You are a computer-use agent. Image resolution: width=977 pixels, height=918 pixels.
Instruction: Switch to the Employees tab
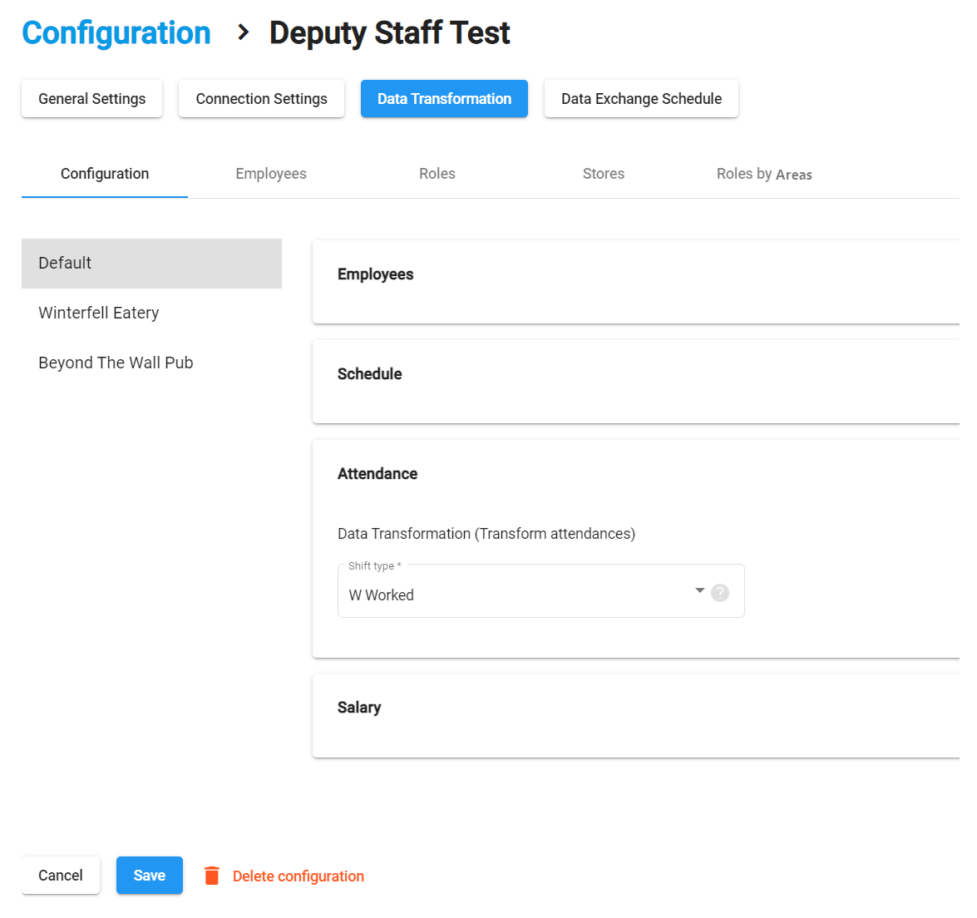pos(271,174)
